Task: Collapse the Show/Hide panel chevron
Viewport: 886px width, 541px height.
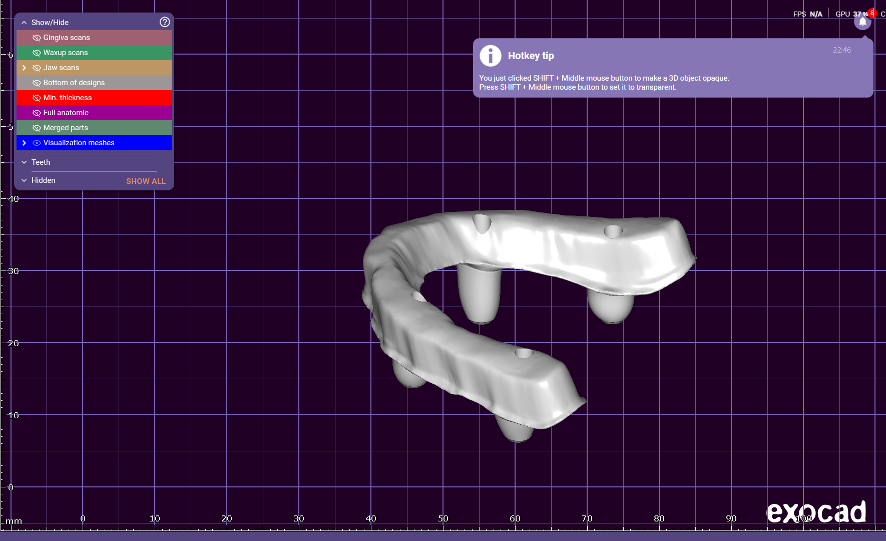Action: (x=24, y=23)
